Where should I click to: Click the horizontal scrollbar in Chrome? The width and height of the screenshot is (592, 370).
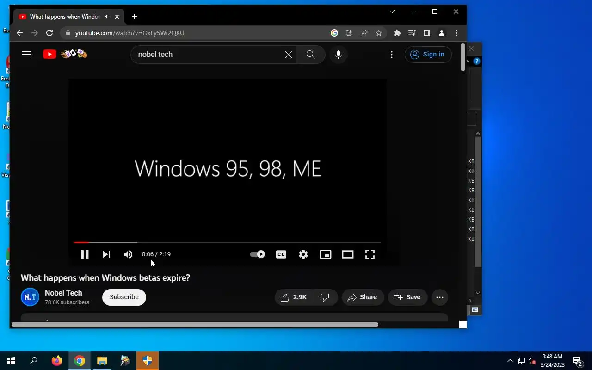coord(195,325)
